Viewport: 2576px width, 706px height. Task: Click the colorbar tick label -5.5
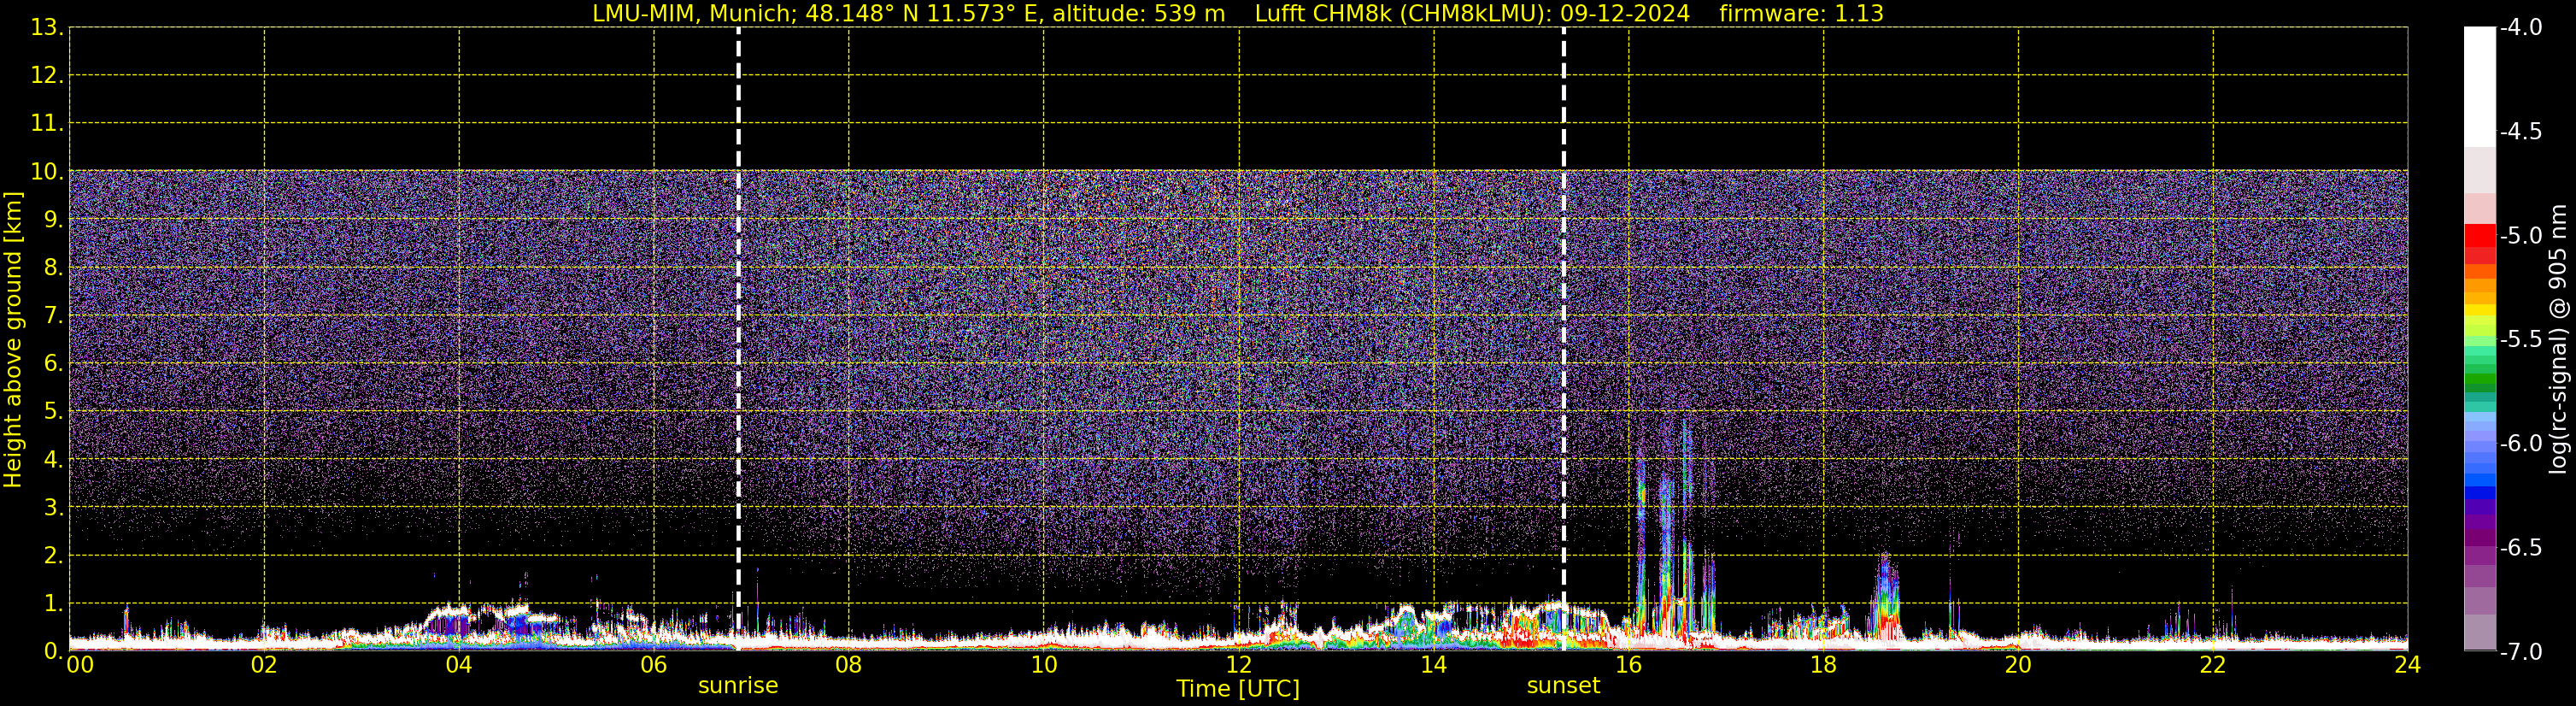click(x=2520, y=340)
